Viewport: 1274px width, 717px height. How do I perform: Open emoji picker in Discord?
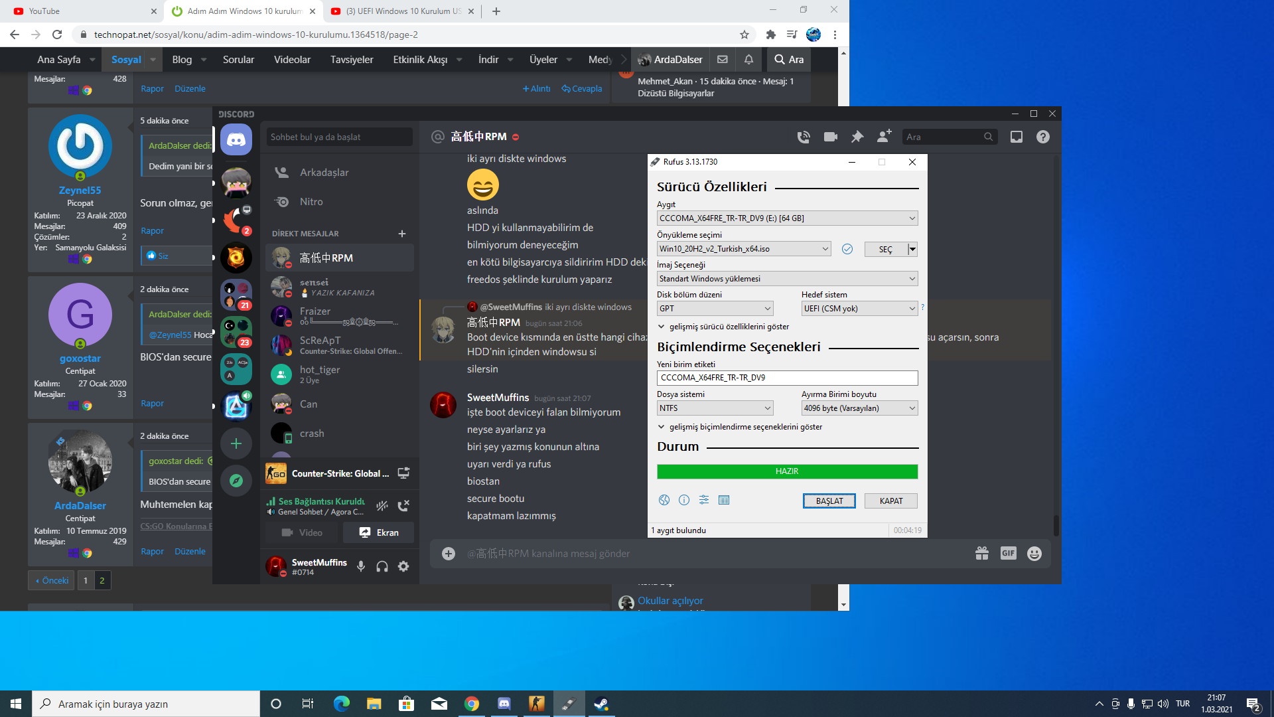[x=1034, y=554]
